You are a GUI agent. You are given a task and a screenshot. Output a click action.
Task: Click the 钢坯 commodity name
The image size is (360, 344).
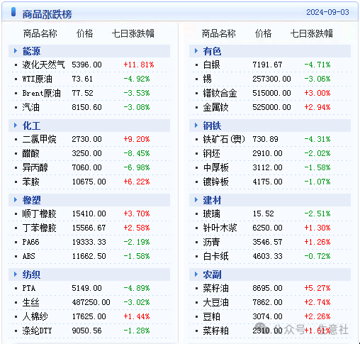coord(212,153)
